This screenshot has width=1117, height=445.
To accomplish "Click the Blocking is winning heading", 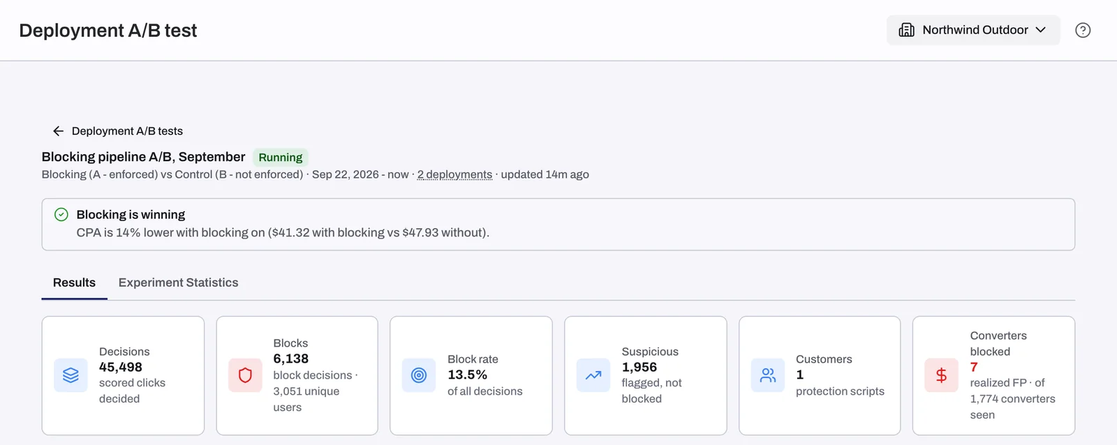I will click(131, 215).
